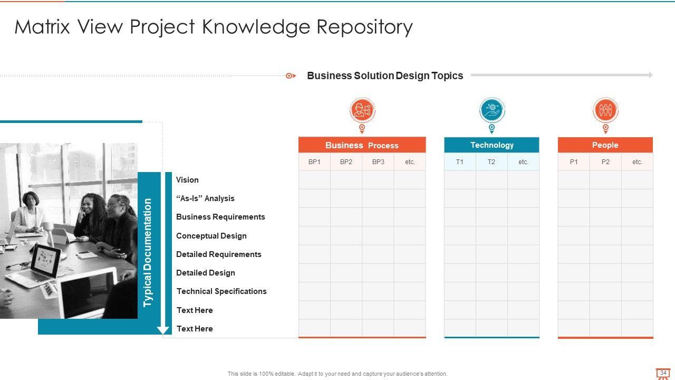Click the Typical Documentation vertical banner
This screenshot has height=380, width=675.
(148, 252)
